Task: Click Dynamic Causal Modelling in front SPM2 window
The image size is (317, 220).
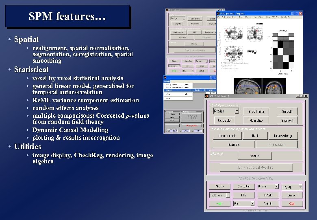Action: [256, 167]
